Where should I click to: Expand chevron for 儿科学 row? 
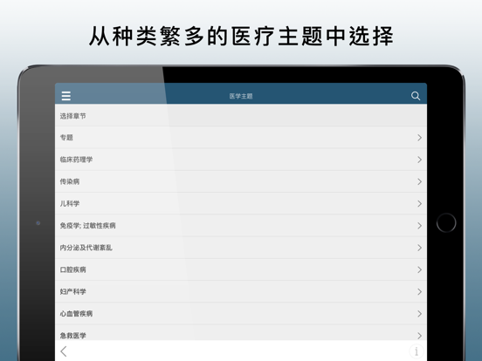420,203
